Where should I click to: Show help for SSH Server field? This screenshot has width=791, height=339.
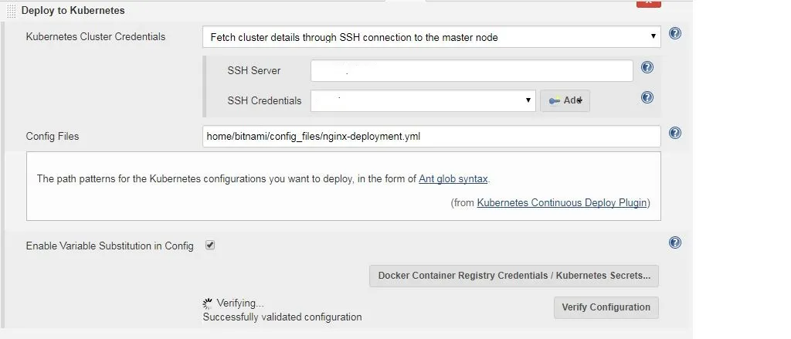(647, 67)
